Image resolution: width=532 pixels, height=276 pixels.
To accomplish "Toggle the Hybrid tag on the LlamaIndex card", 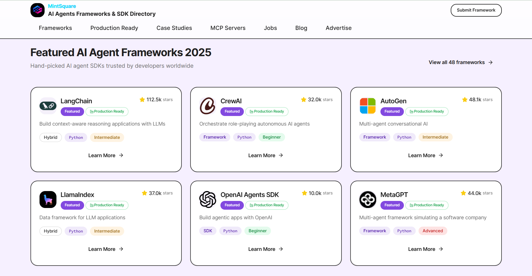I will point(51,231).
